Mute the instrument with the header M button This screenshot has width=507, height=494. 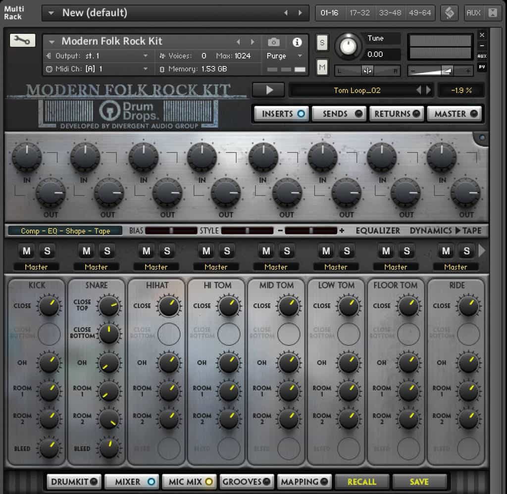(x=322, y=66)
